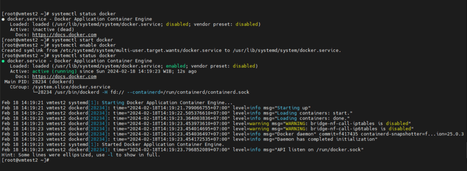Select the green 'active (running)' status text

[55, 72]
